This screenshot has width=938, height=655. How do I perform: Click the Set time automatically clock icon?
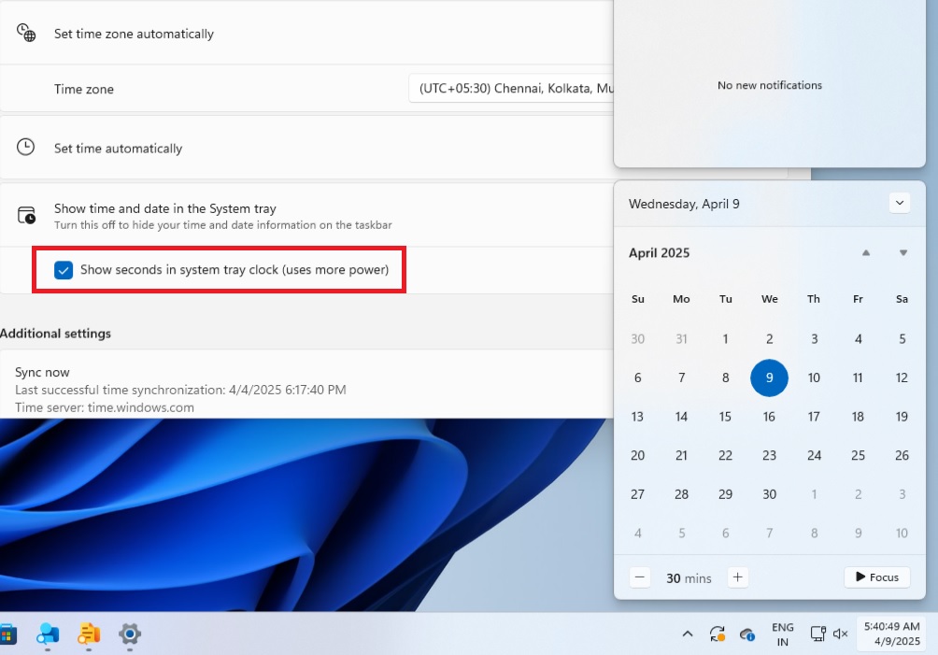tap(25, 147)
